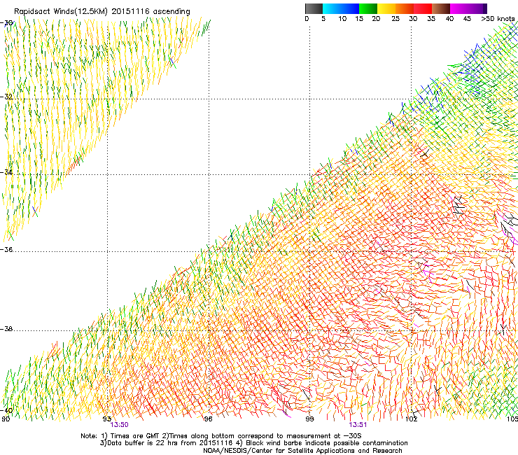Viewport: 518px width, 455px height.
Task: Click the -38 latitude axis label
Action: [6, 329]
